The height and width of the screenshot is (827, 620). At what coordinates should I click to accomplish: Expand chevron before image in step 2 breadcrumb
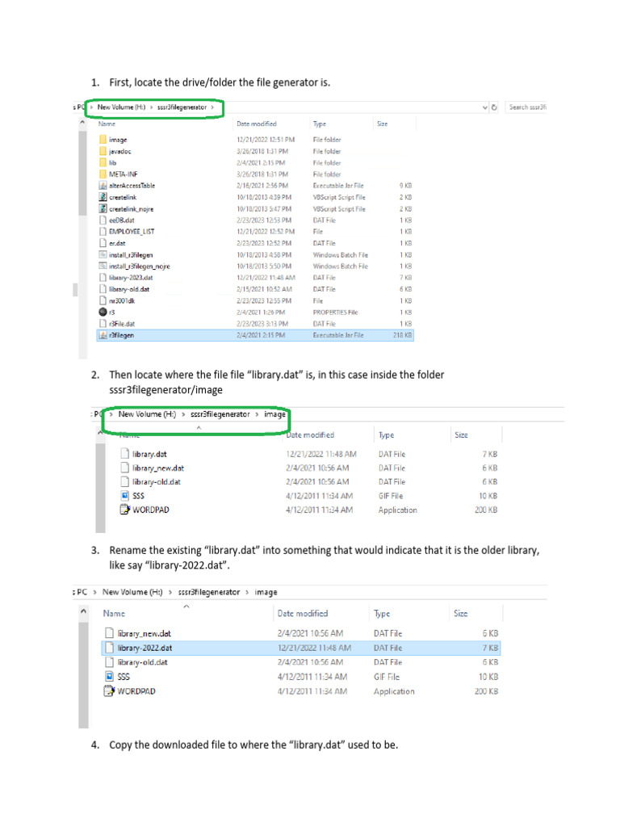[258, 414]
